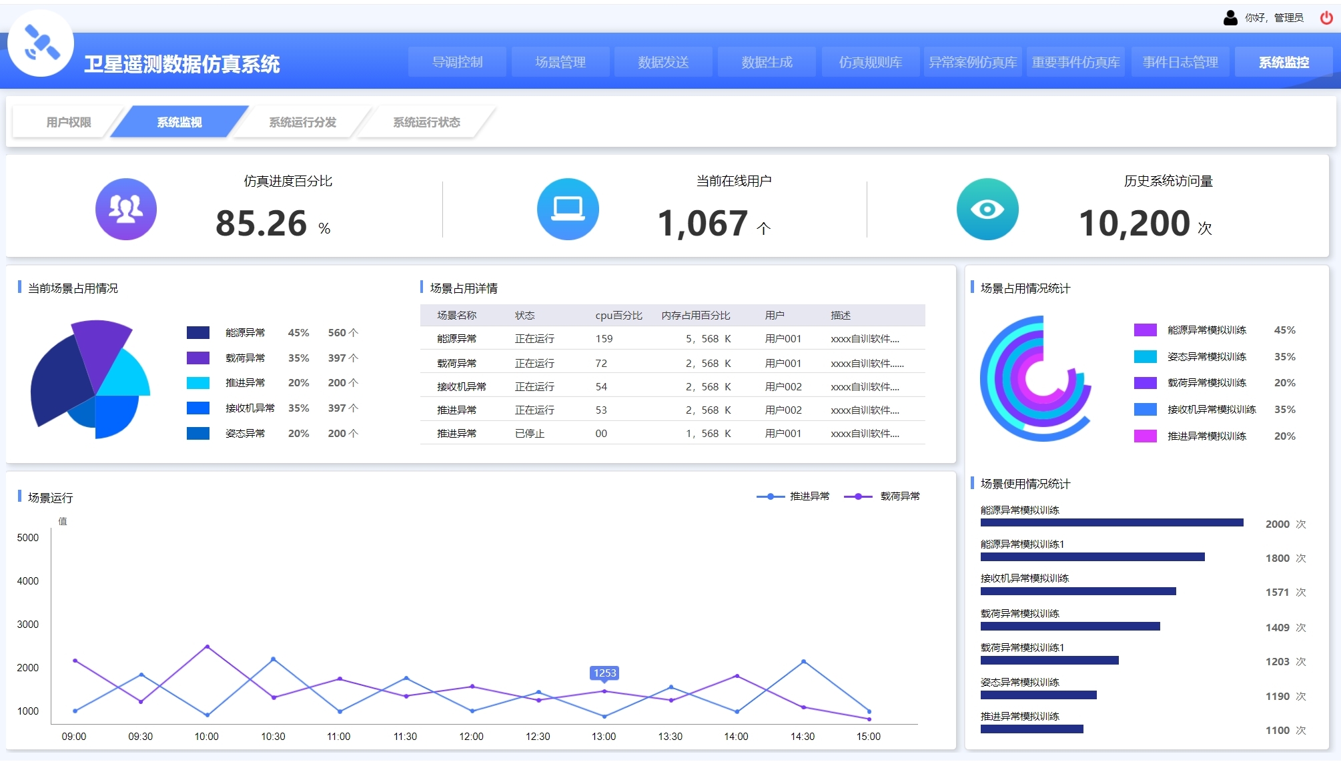This screenshot has height=762, width=1341.
Task: Click the satellite logo icon
Action: [x=41, y=43]
